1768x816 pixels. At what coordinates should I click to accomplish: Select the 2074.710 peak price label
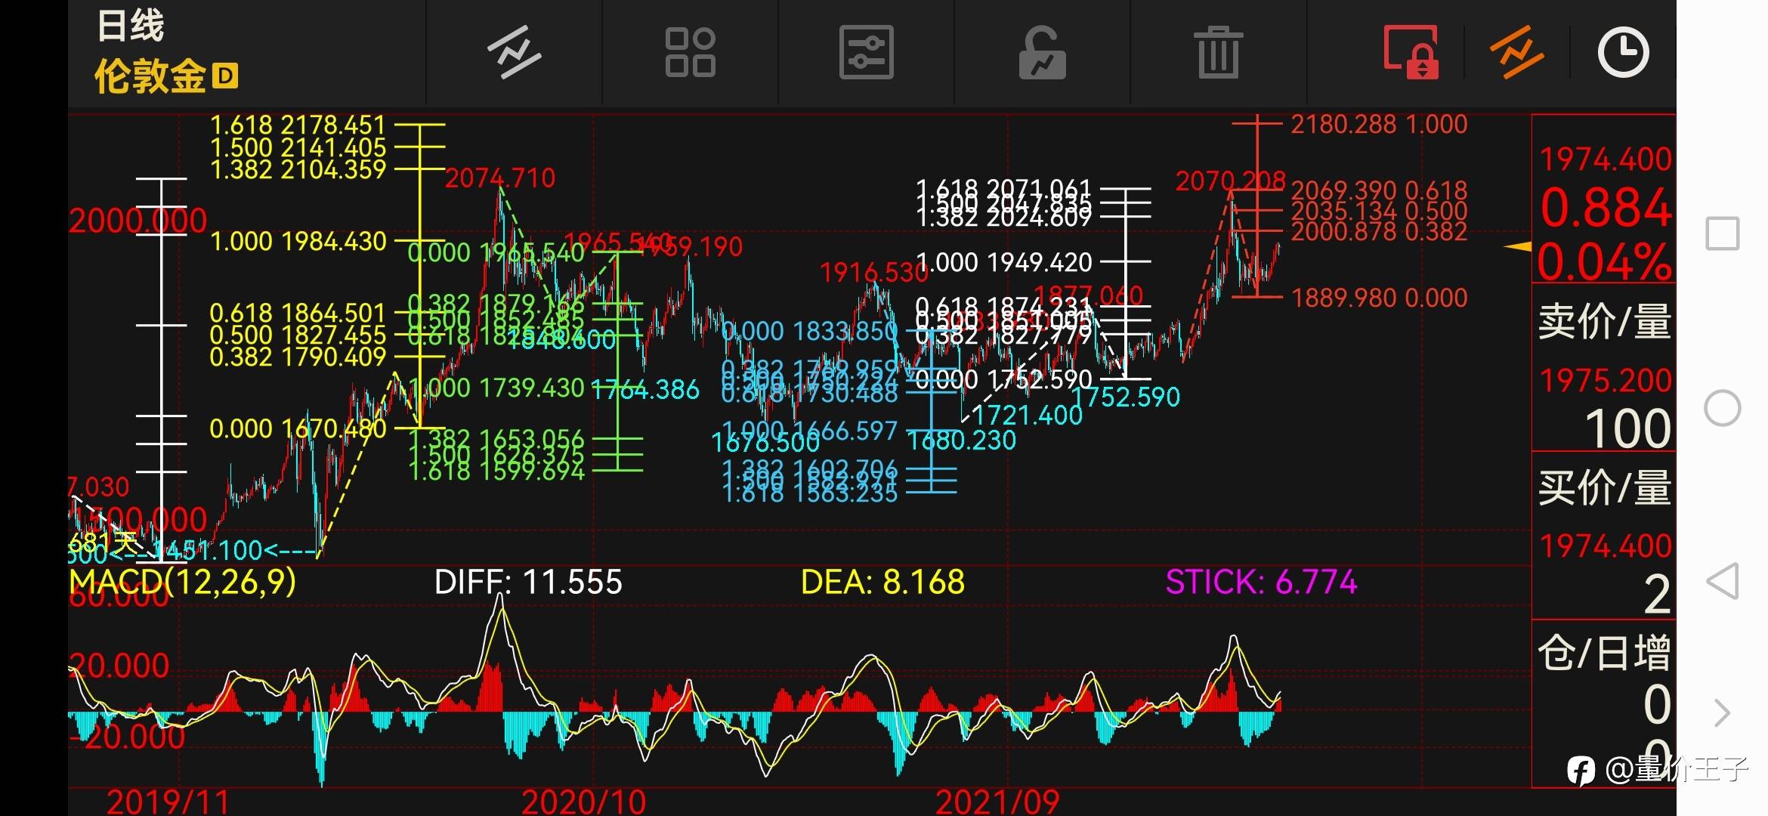[x=499, y=178]
